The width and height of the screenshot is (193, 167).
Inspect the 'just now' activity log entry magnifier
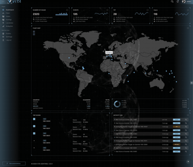click(x=186, y=119)
